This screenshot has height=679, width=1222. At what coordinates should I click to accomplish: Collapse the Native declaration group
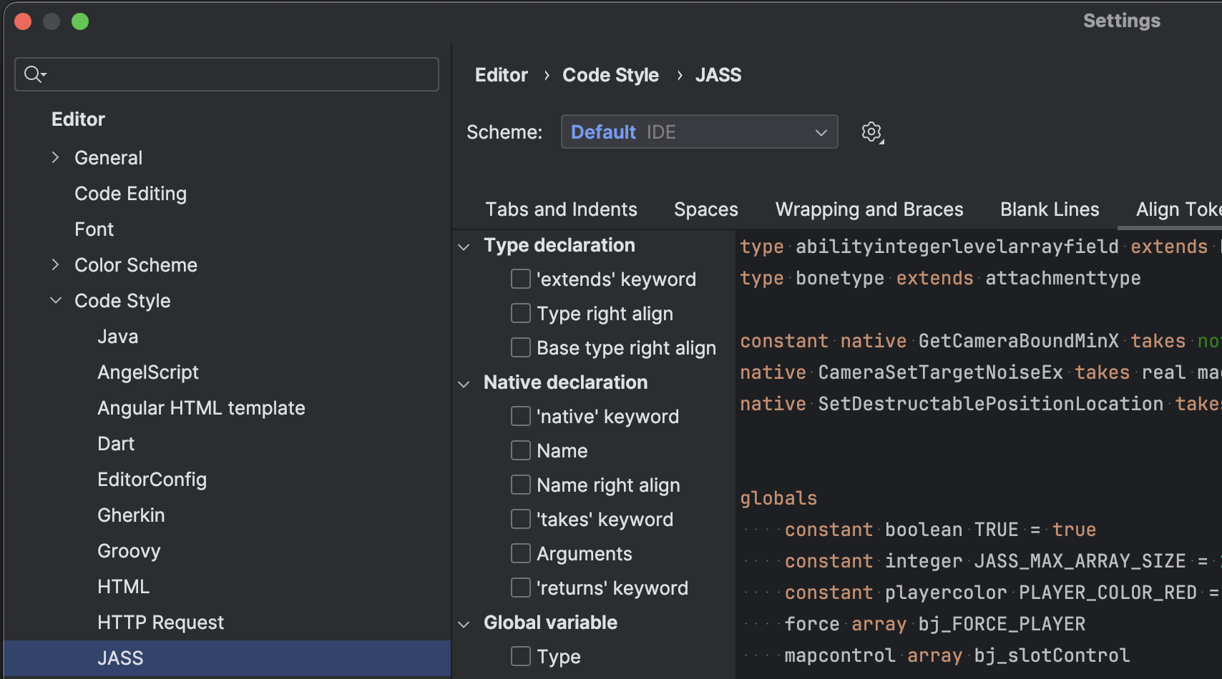[464, 384]
